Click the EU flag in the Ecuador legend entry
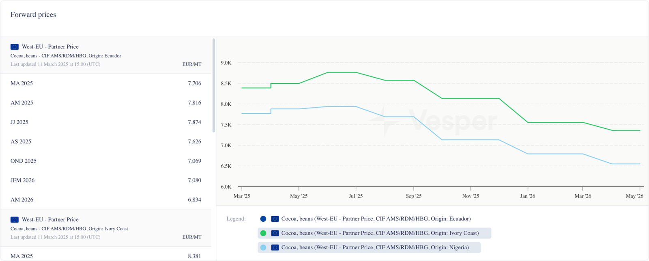This screenshot has height=261, width=649. [x=275, y=219]
